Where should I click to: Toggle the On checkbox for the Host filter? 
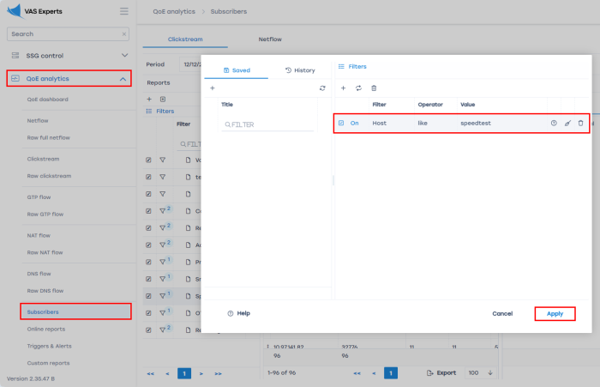pyautogui.click(x=341, y=124)
